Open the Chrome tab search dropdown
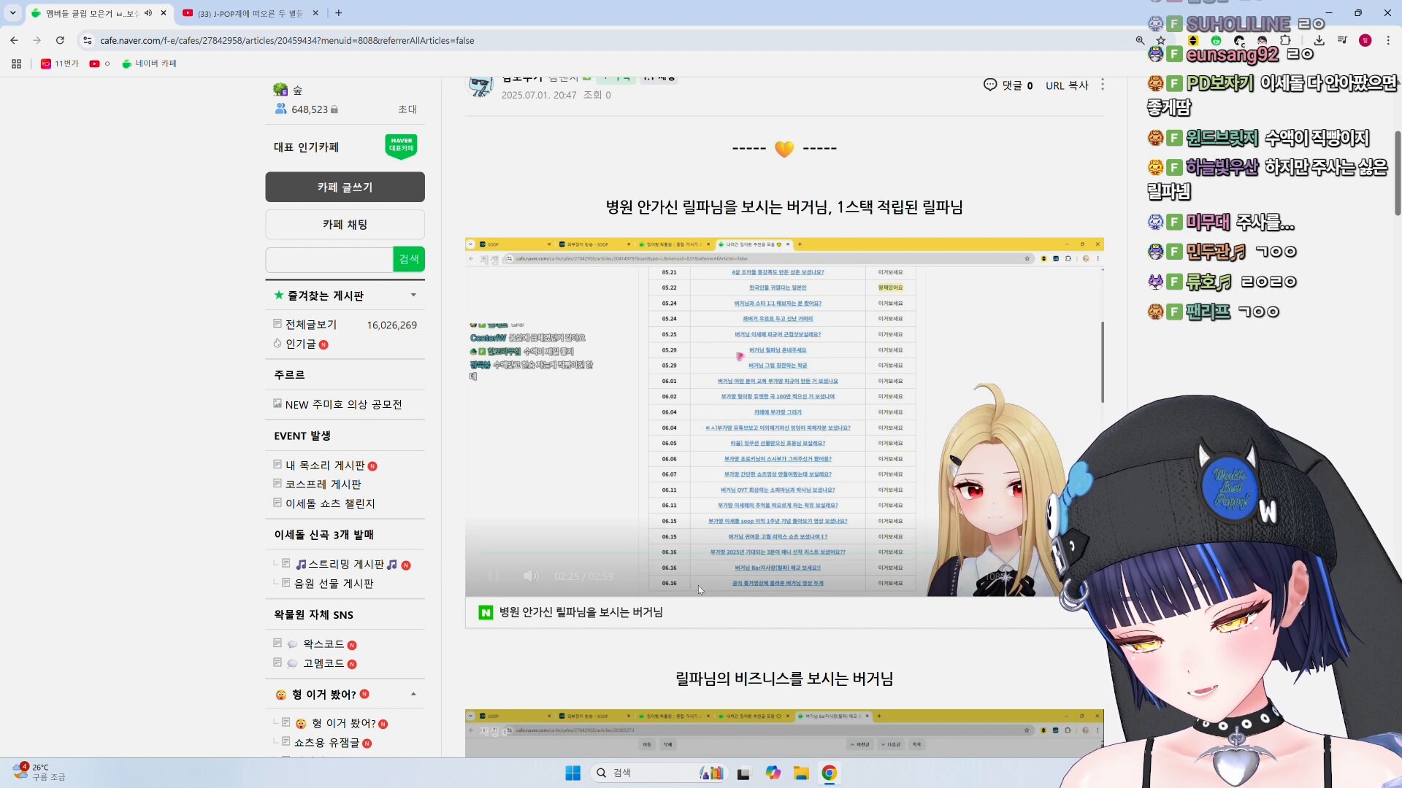Viewport: 1402px width, 788px height. point(12,13)
